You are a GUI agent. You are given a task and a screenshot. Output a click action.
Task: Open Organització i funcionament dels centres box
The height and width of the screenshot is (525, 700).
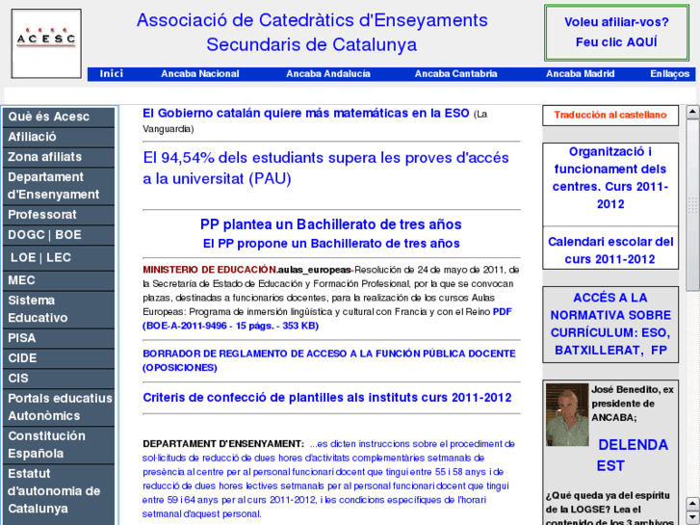click(x=610, y=178)
